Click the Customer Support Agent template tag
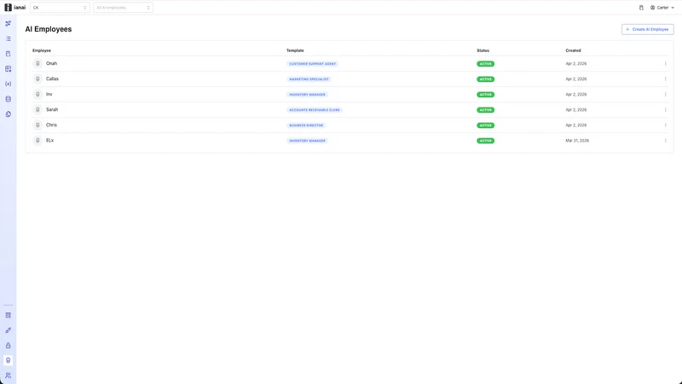Screen dimensions: 682x384 click(x=312, y=64)
